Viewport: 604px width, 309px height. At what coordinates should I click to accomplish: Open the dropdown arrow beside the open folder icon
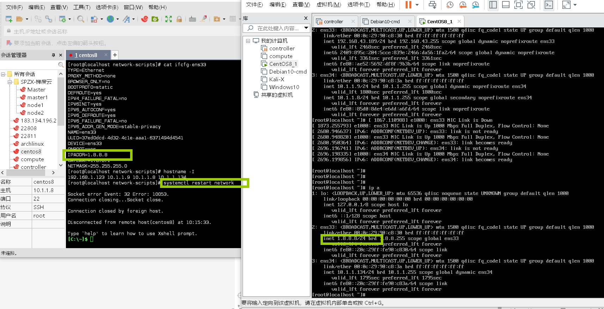point(27,19)
